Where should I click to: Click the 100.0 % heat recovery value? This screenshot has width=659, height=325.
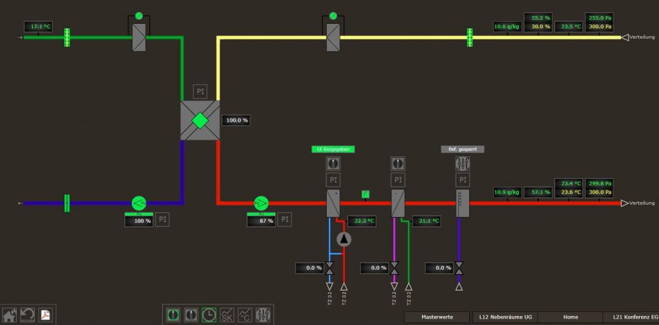click(237, 120)
